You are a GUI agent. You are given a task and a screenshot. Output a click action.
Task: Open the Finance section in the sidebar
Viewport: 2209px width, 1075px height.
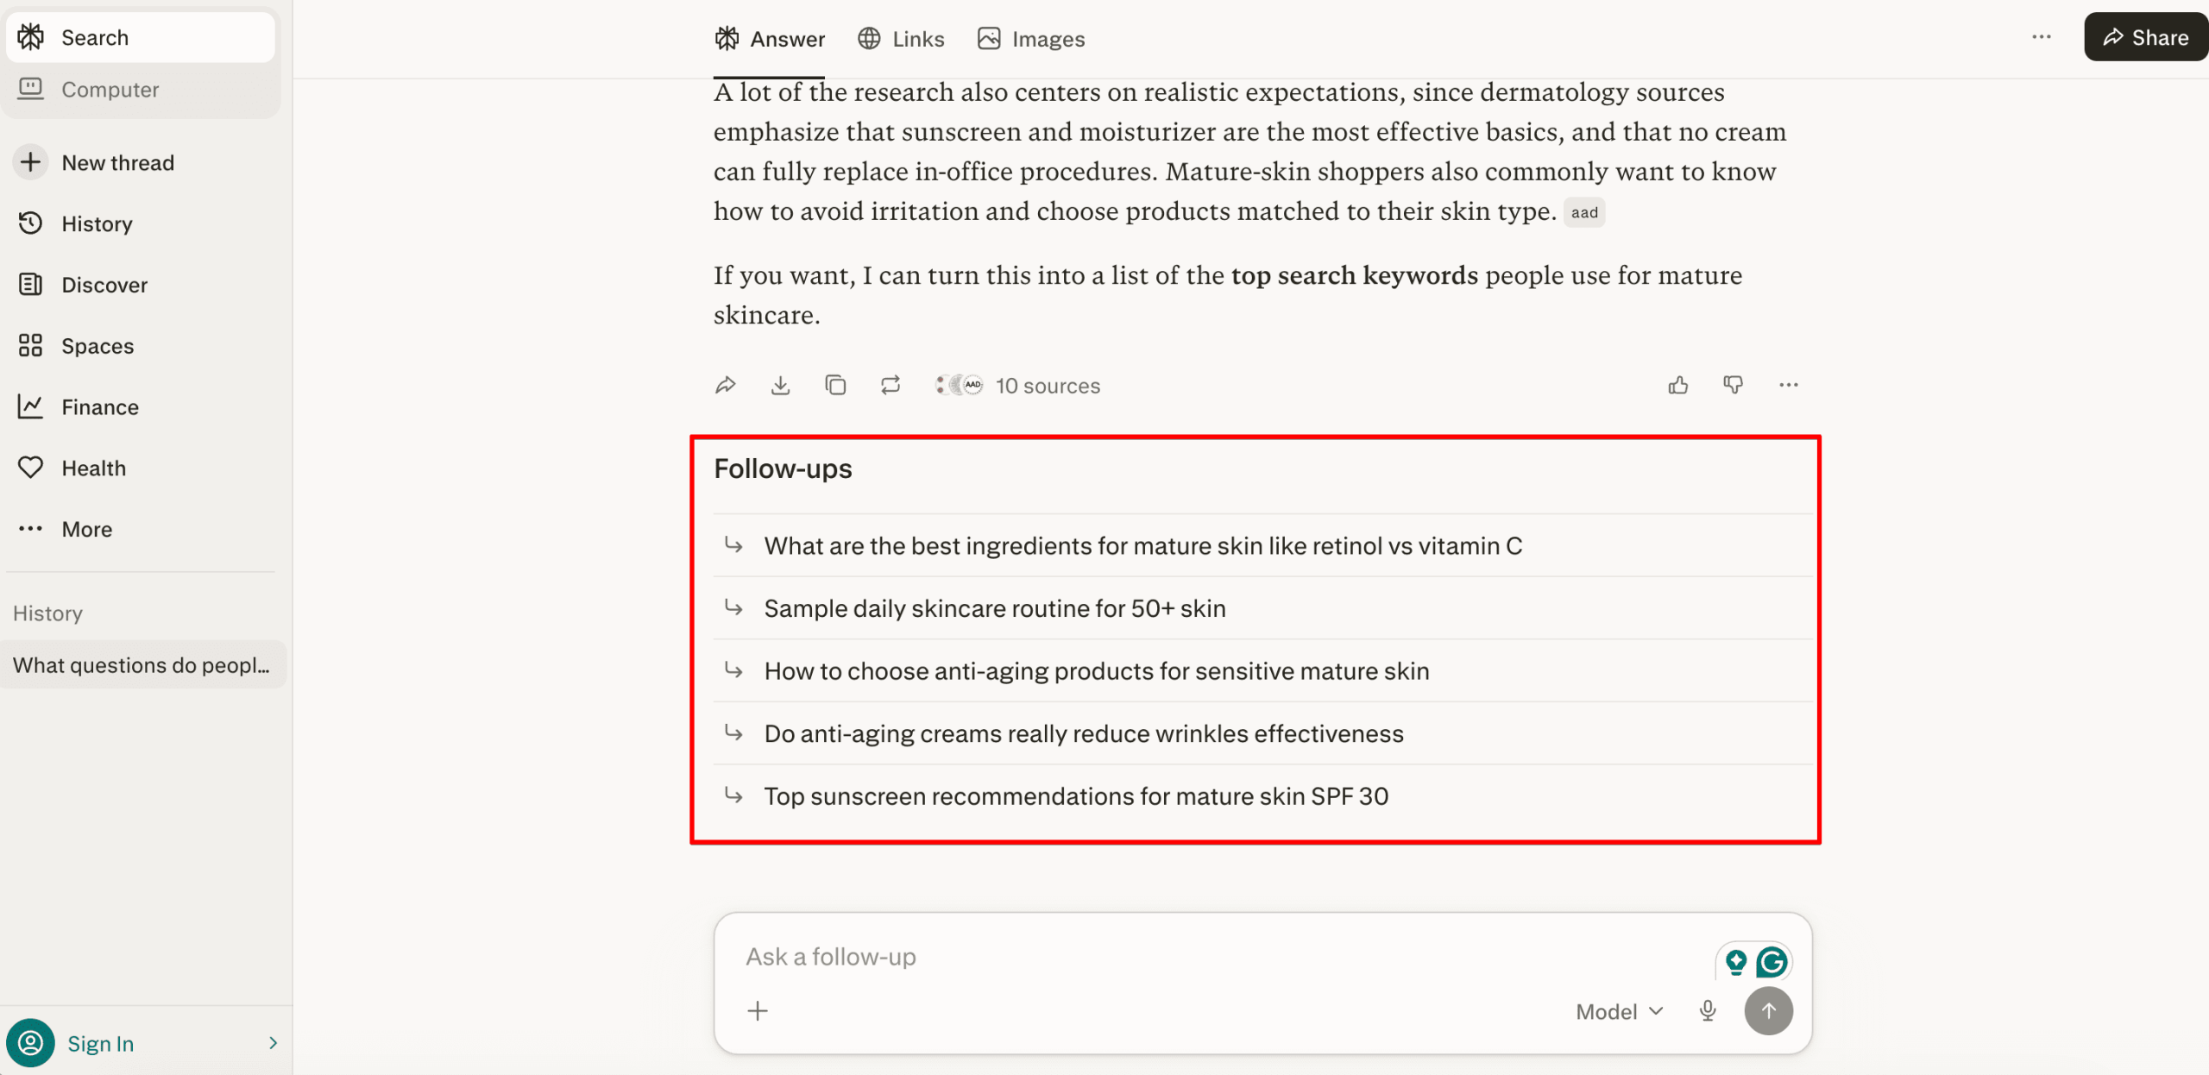(x=100, y=406)
